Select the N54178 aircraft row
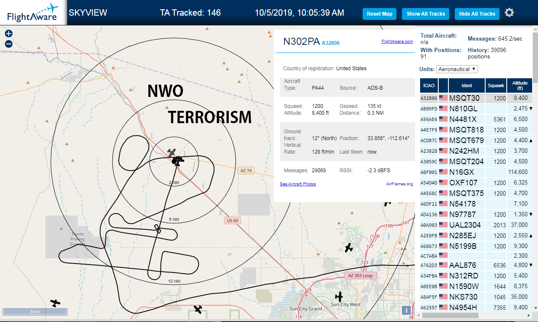The height and width of the screenshot is (322, 538). (x=476, y=204)
